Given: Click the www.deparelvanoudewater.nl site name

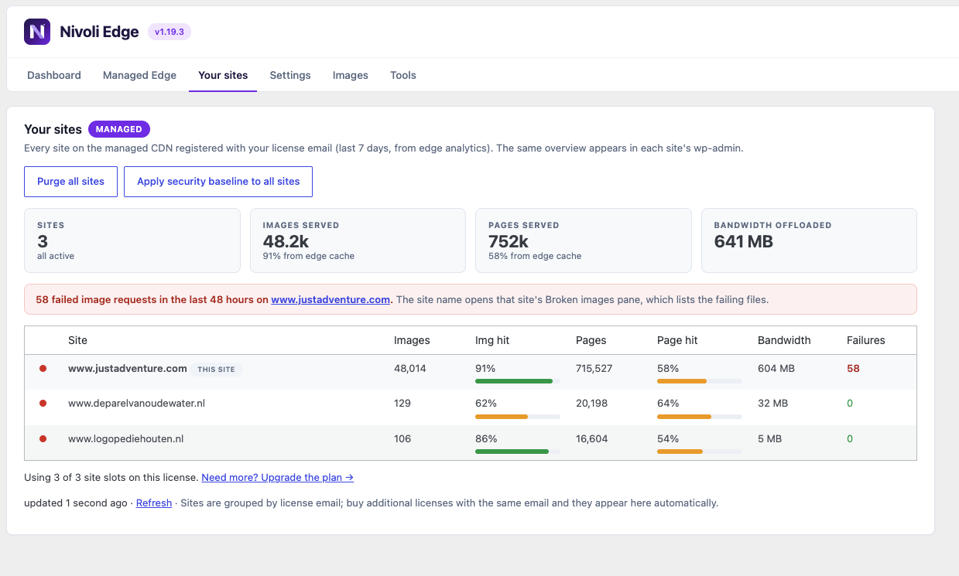Looking at the screenshot, I should coord(136,404).
